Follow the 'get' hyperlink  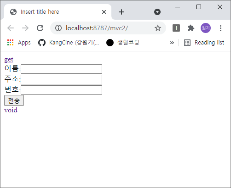(9, 60)
